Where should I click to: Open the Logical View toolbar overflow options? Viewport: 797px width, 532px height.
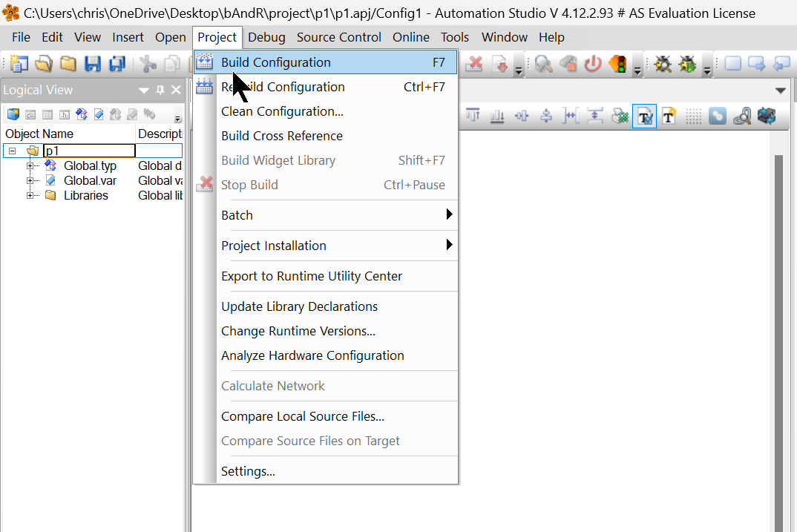point(178,119)
